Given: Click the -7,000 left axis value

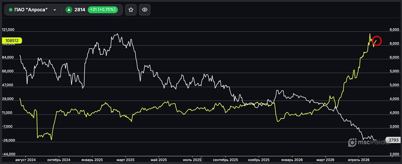Looking at the screenshot, I should (8, 127).
